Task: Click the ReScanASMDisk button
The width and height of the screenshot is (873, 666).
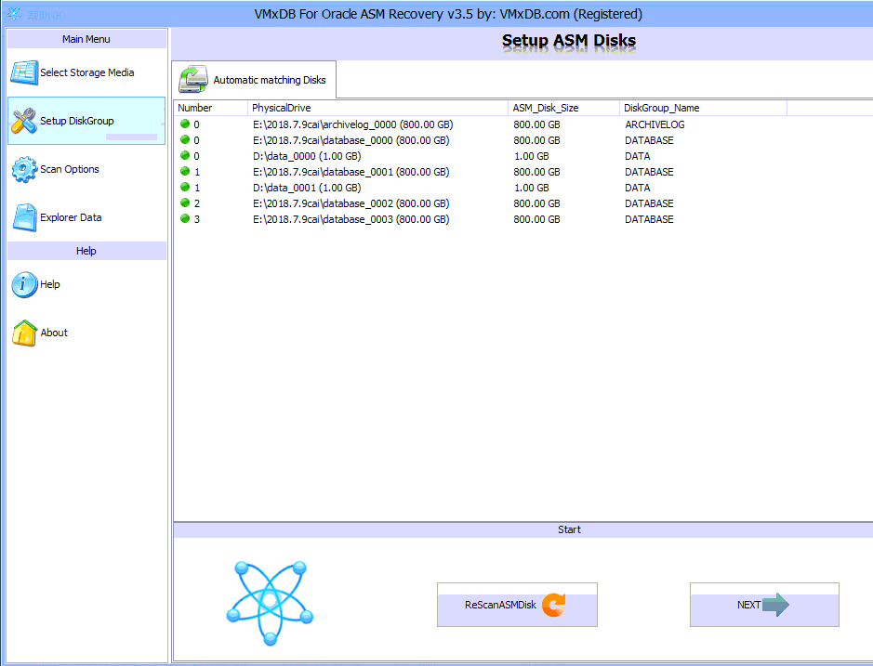Action: tap(517, 605)
